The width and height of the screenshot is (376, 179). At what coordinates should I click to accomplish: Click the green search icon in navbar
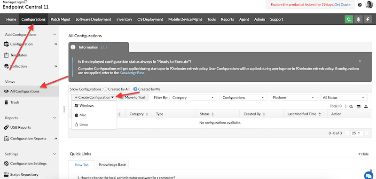(349, 19)
